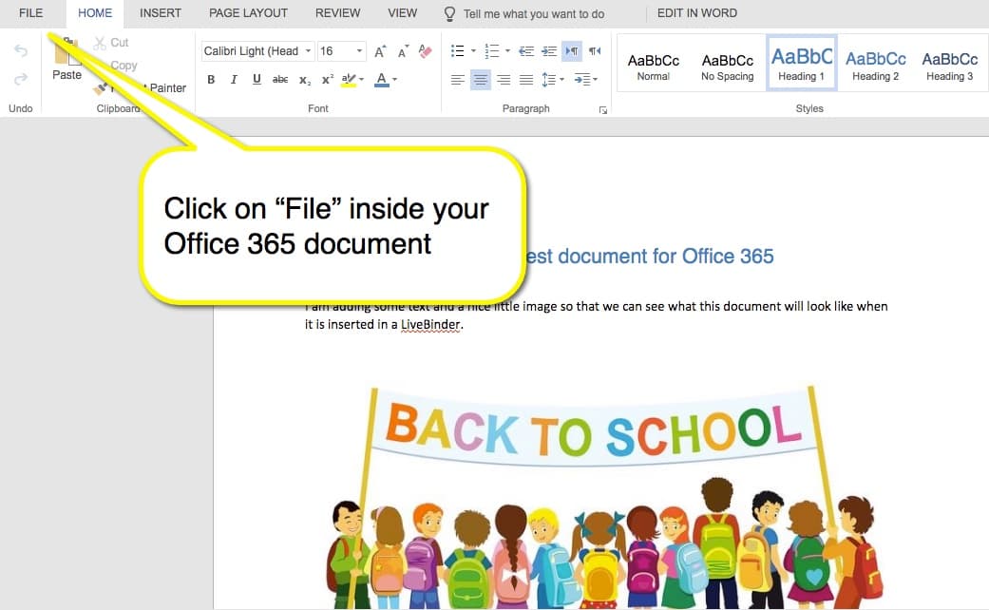Insert a numbered list
989x610 pixels.
pyautogui.click(x=491, y=51)
